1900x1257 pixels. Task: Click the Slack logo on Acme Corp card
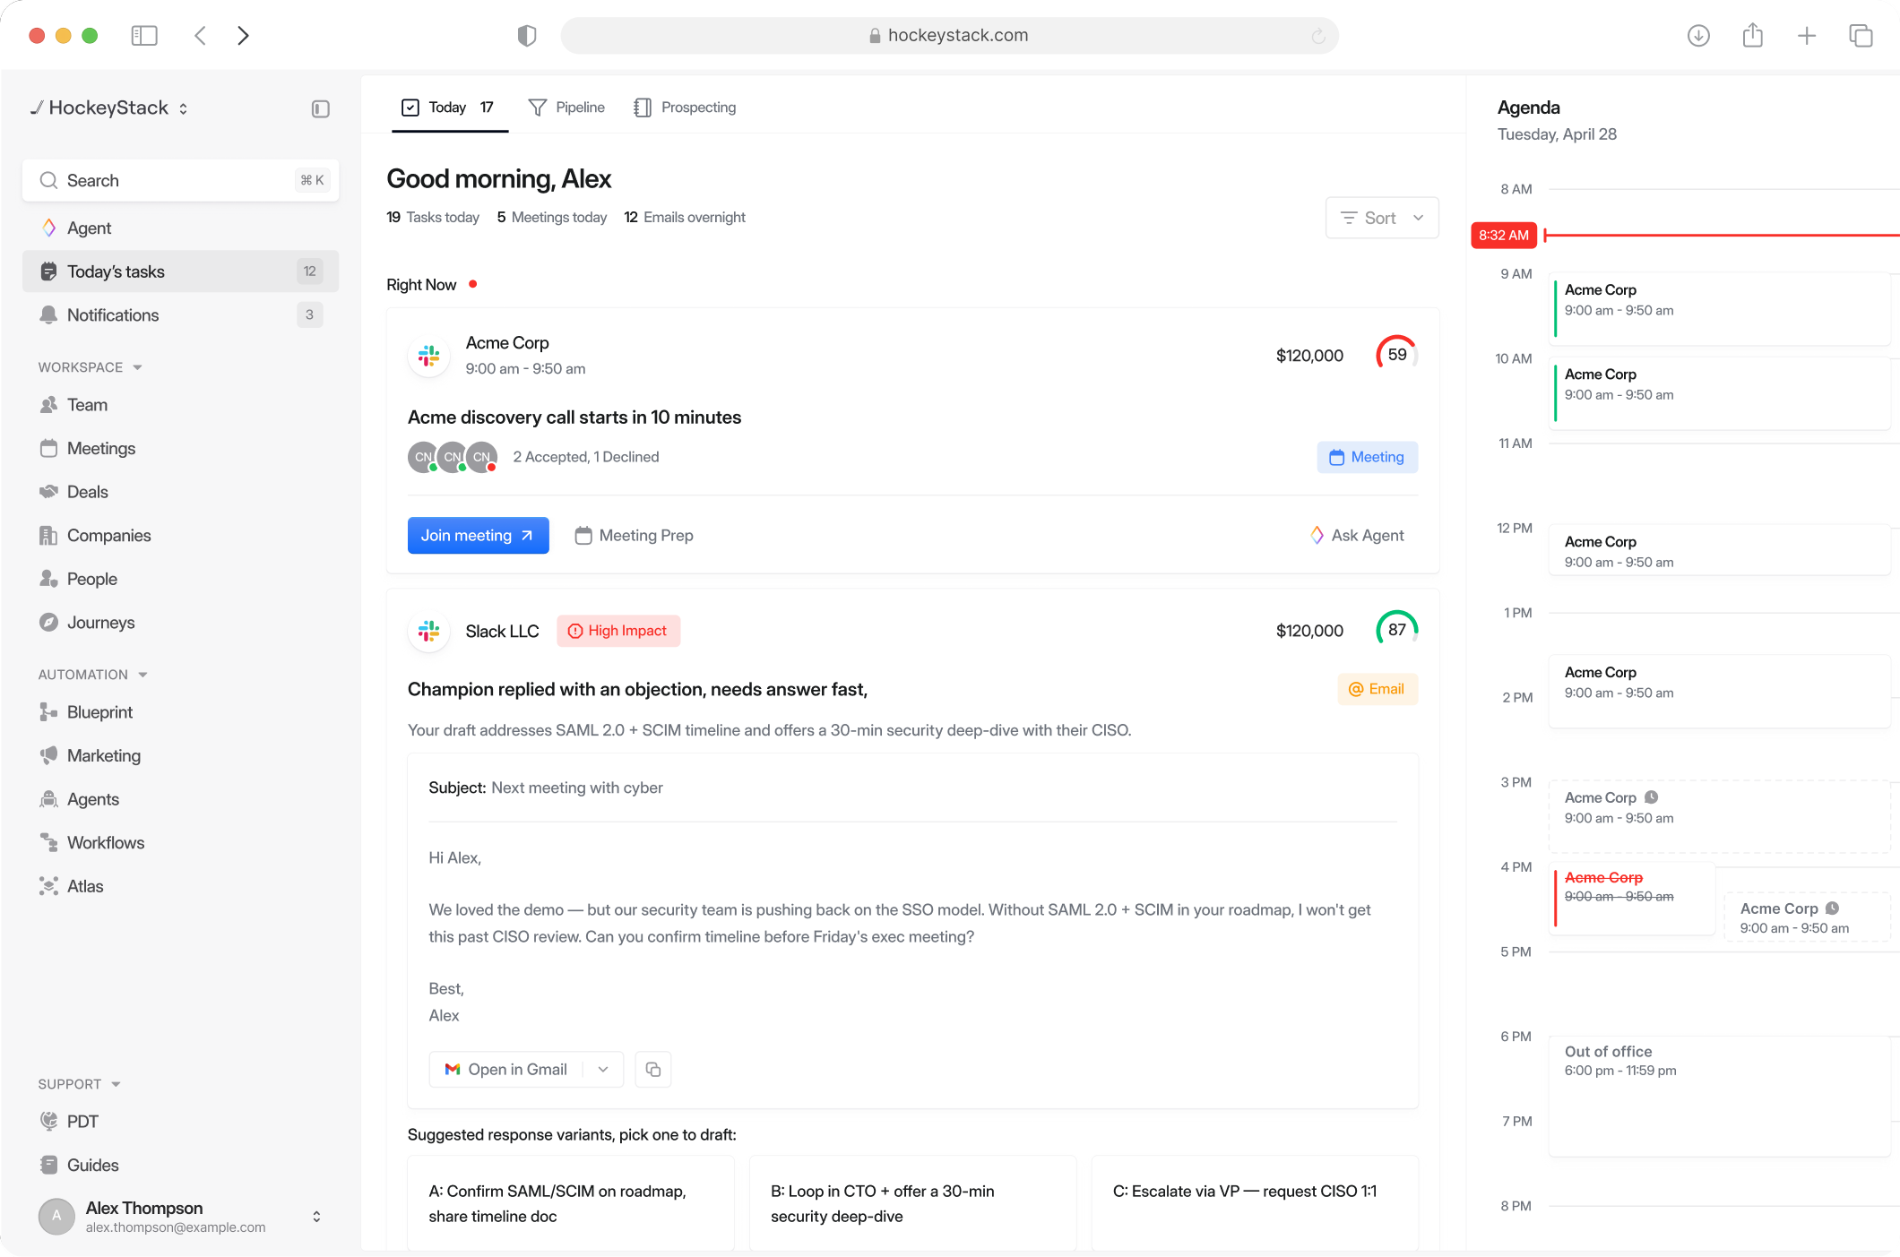429,356
